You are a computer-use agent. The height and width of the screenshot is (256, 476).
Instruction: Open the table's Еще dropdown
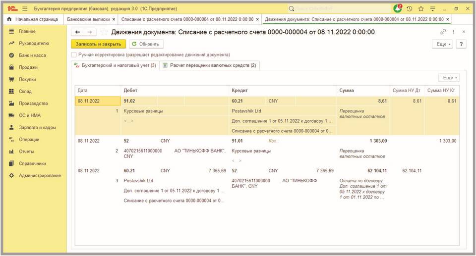449,78
